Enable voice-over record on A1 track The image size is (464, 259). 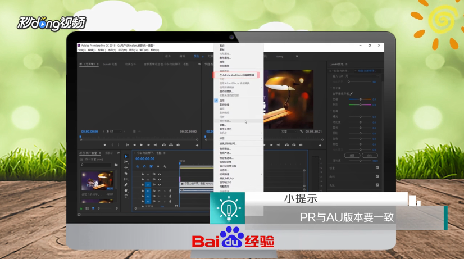(x=170, y=190)
